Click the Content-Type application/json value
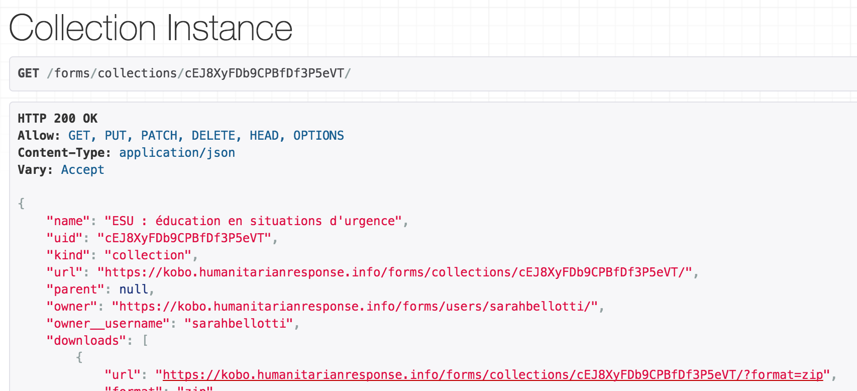The width and height of the screenshot is (857, 391). (177, 152)
